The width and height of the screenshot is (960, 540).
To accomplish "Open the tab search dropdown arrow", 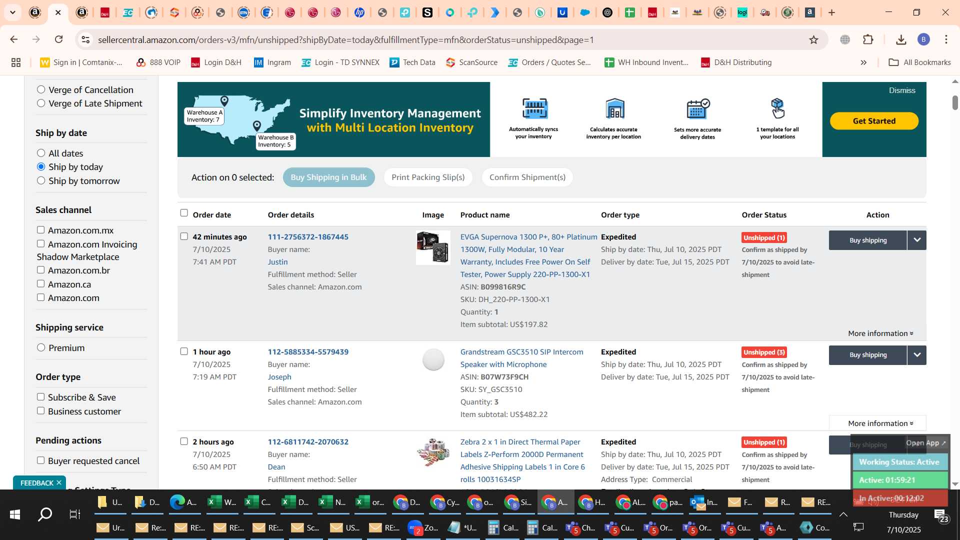I will [x=12, y=12].
